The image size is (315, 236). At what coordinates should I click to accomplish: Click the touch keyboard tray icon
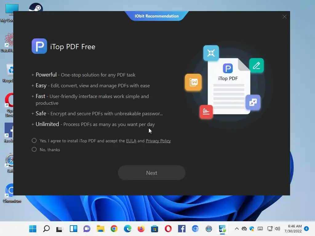coord(260,229)
